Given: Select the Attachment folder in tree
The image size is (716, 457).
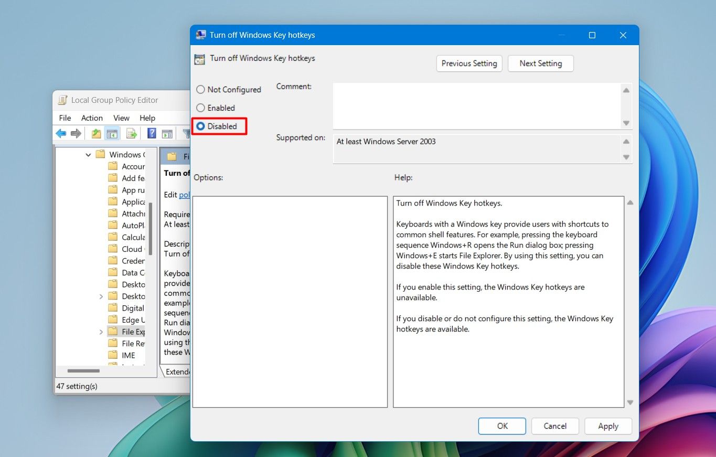Looking at the screenshot, I should tap(126, 214).
